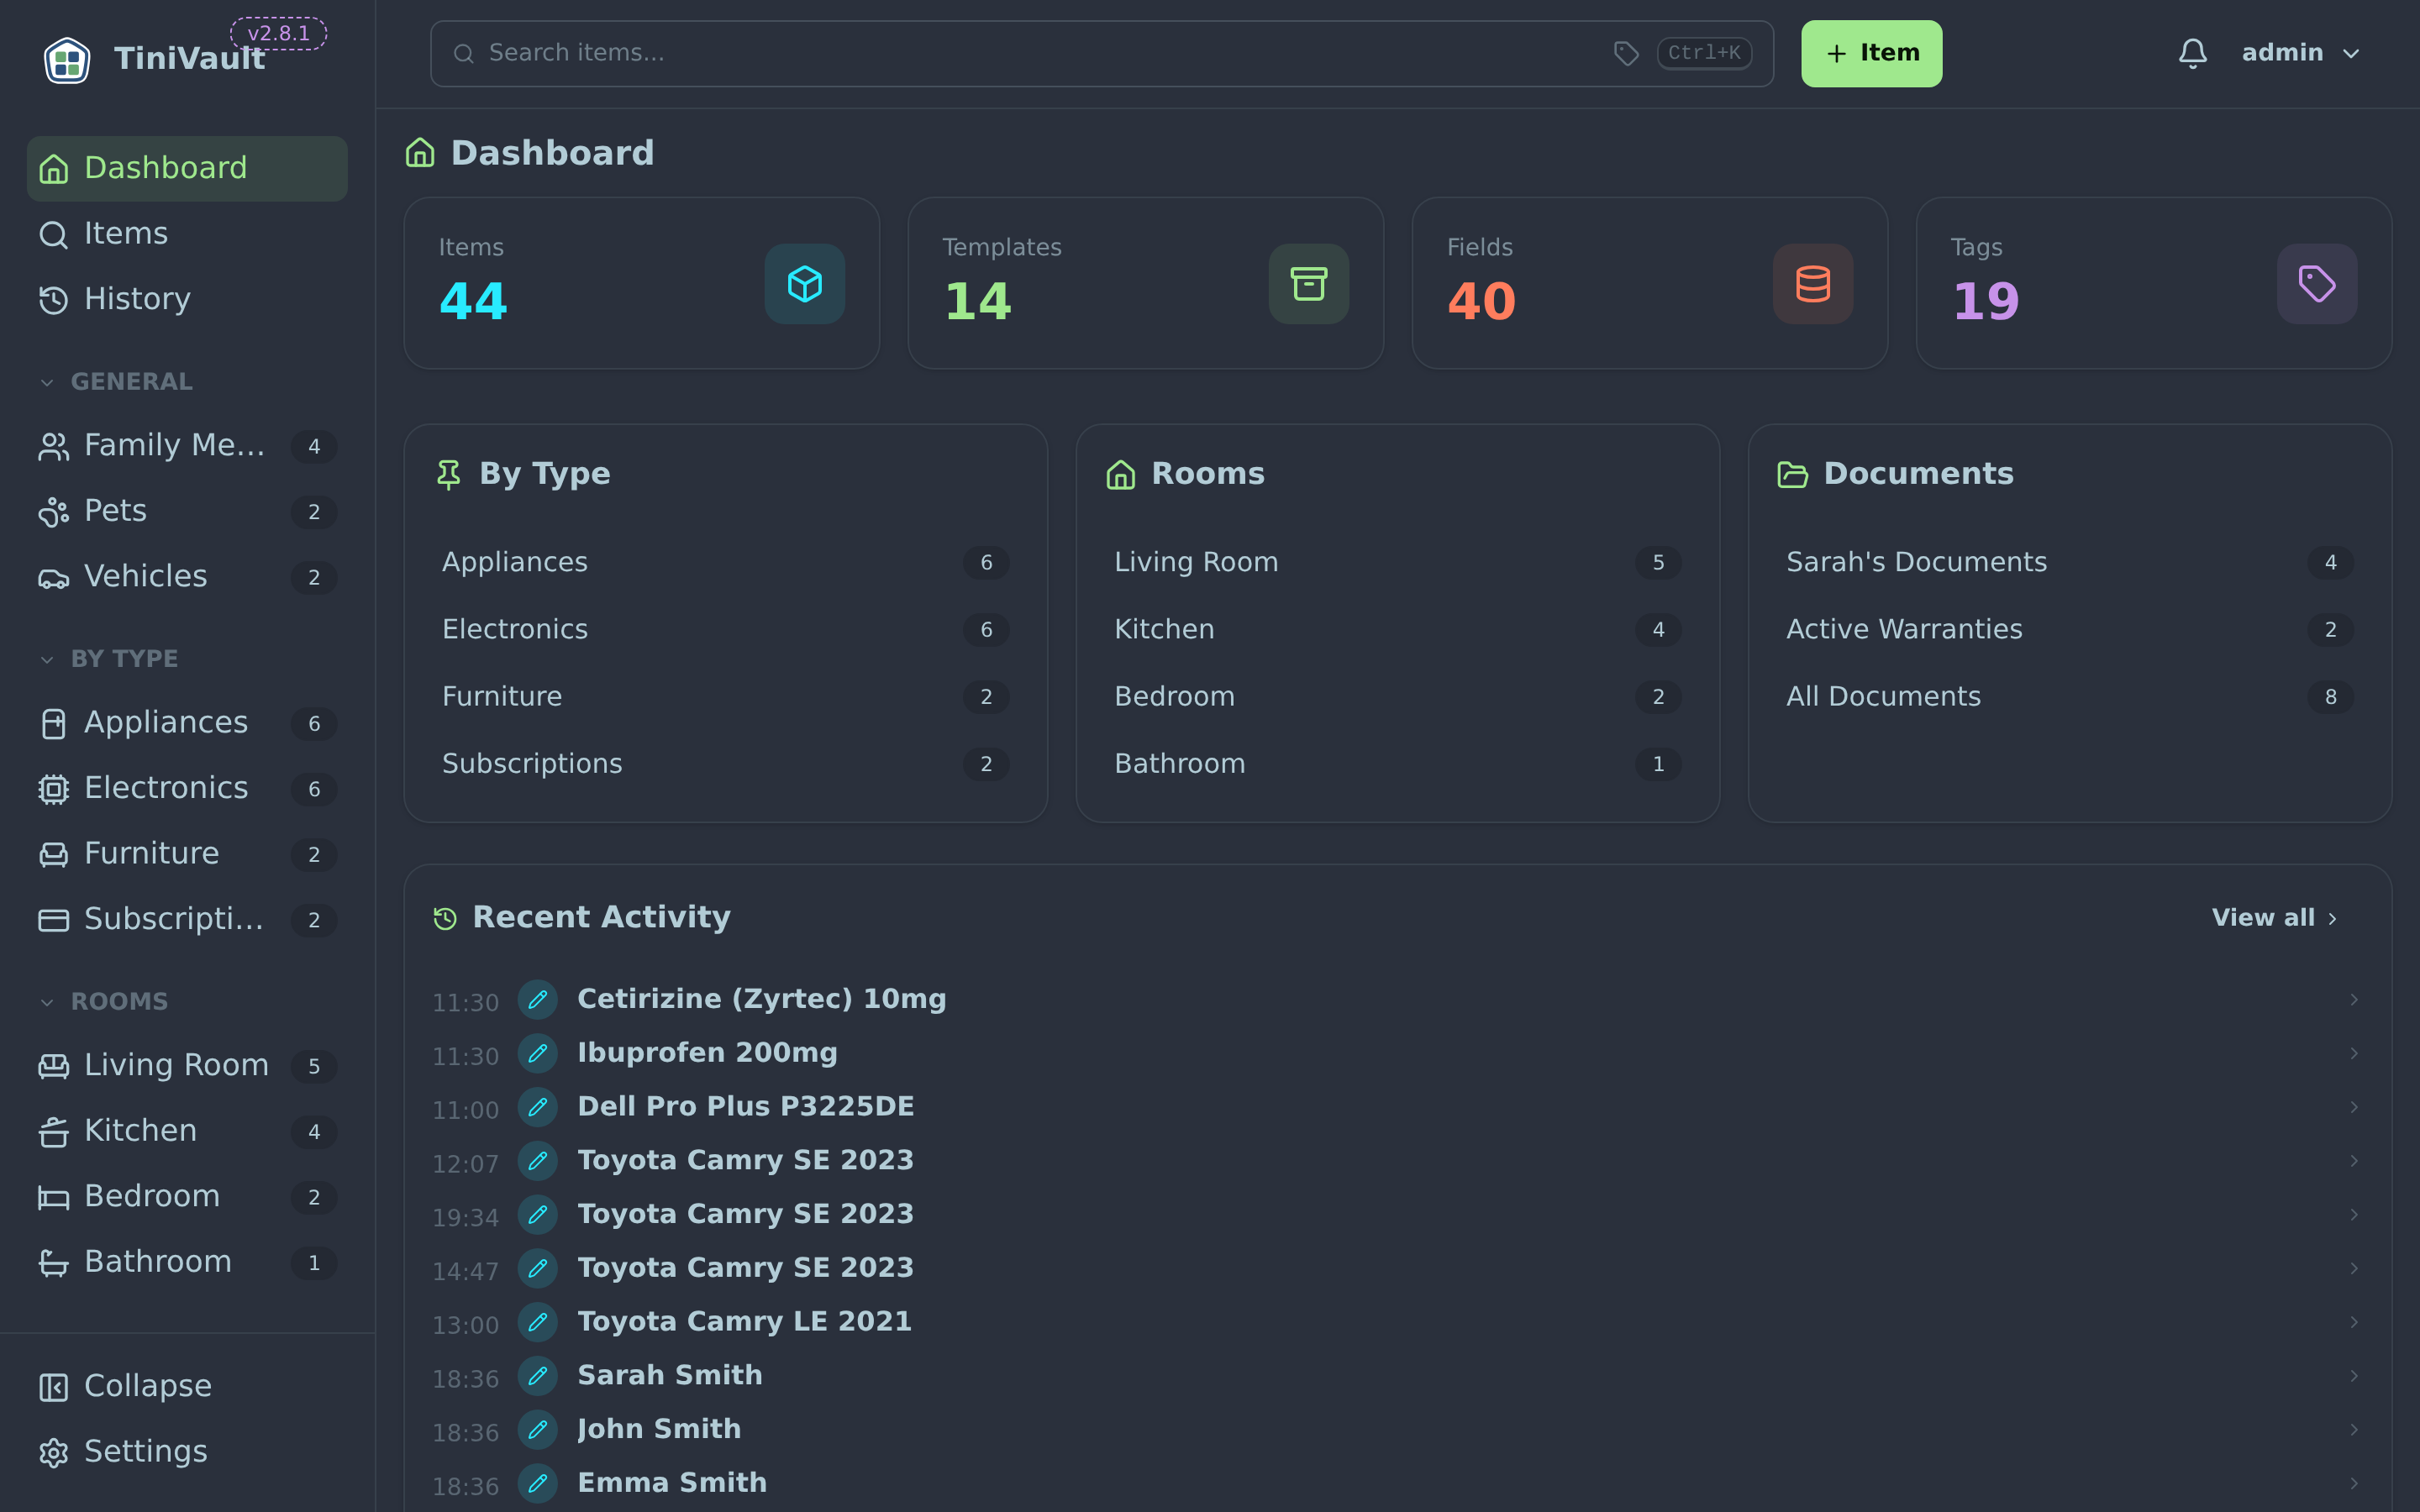Screen dimensions: 2420x1512
Task: Click View all recent activity
Action: click(x=2274, y=918)
